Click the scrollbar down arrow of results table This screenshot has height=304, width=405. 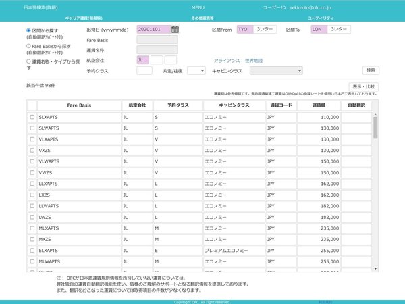pyautogui.click(x=375, y=269)
